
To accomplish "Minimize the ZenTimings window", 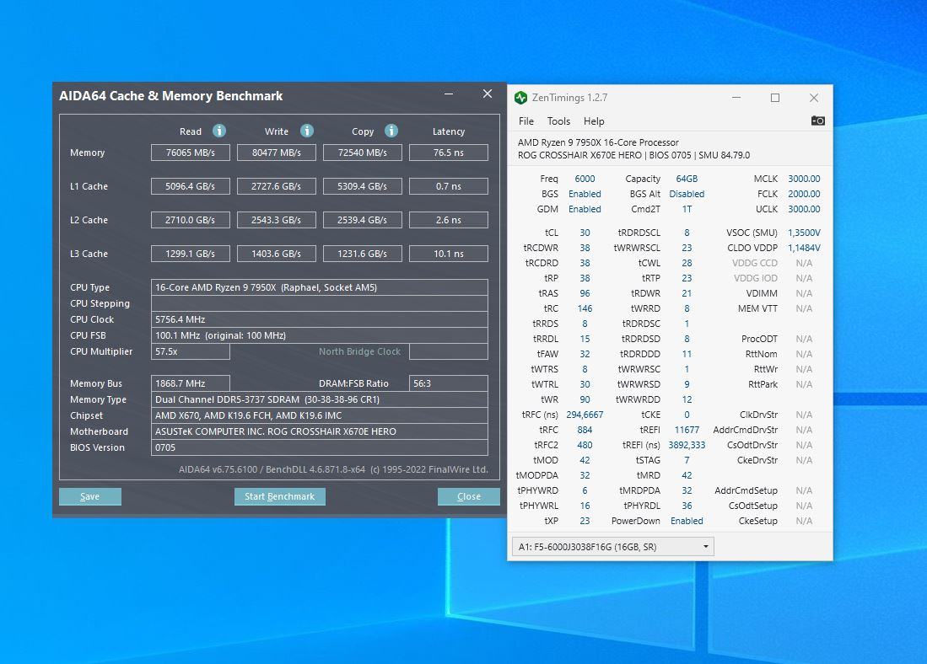I will tap(736, 98).
